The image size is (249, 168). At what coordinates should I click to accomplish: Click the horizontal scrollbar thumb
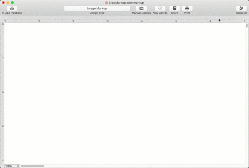point(33,166)
